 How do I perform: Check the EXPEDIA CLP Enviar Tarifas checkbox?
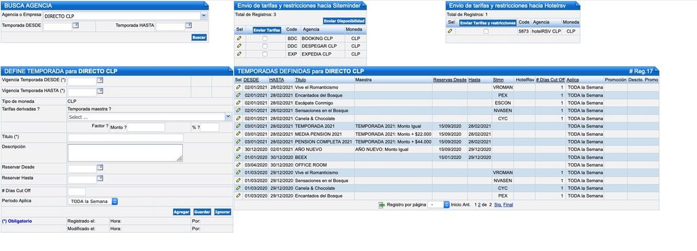(x=265, y=53)
